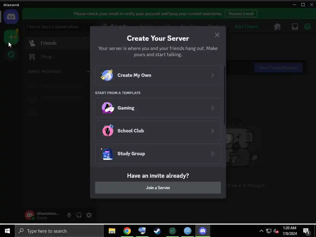This screenshot has width=316, height=237.
Task: Click the Study Group backpack icon
Action: pyautogui.click(x=107, y=154)
